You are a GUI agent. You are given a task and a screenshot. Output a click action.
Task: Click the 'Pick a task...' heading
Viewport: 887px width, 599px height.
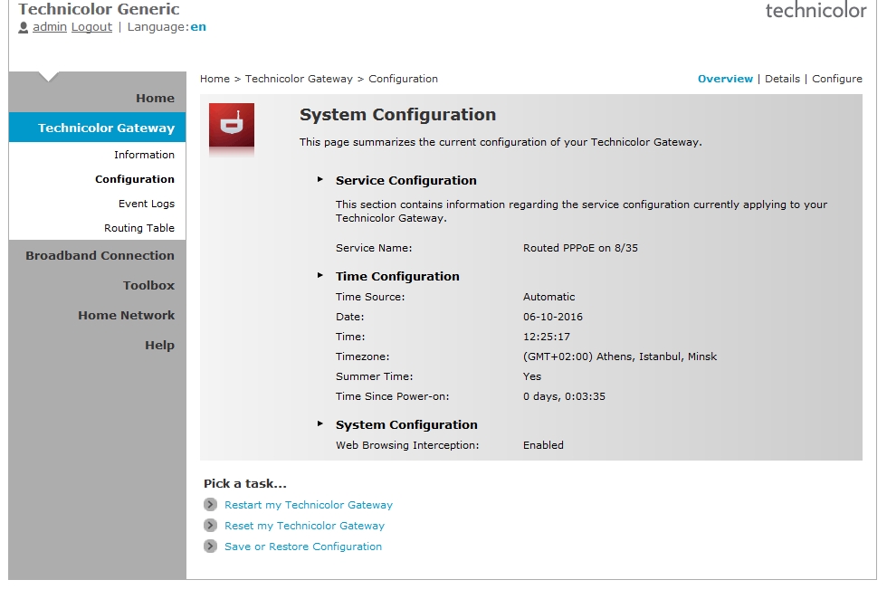(245, 483)
